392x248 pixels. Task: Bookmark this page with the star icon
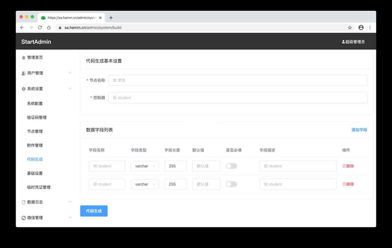pos(350,27)
